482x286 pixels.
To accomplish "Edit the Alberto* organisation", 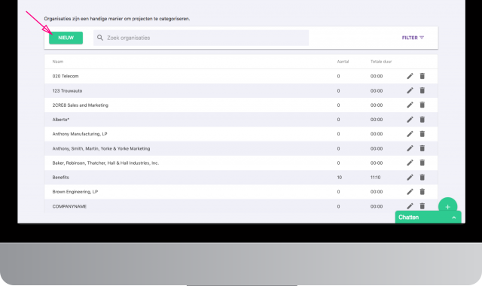I will pyautogui.click(x=410, y=120).
